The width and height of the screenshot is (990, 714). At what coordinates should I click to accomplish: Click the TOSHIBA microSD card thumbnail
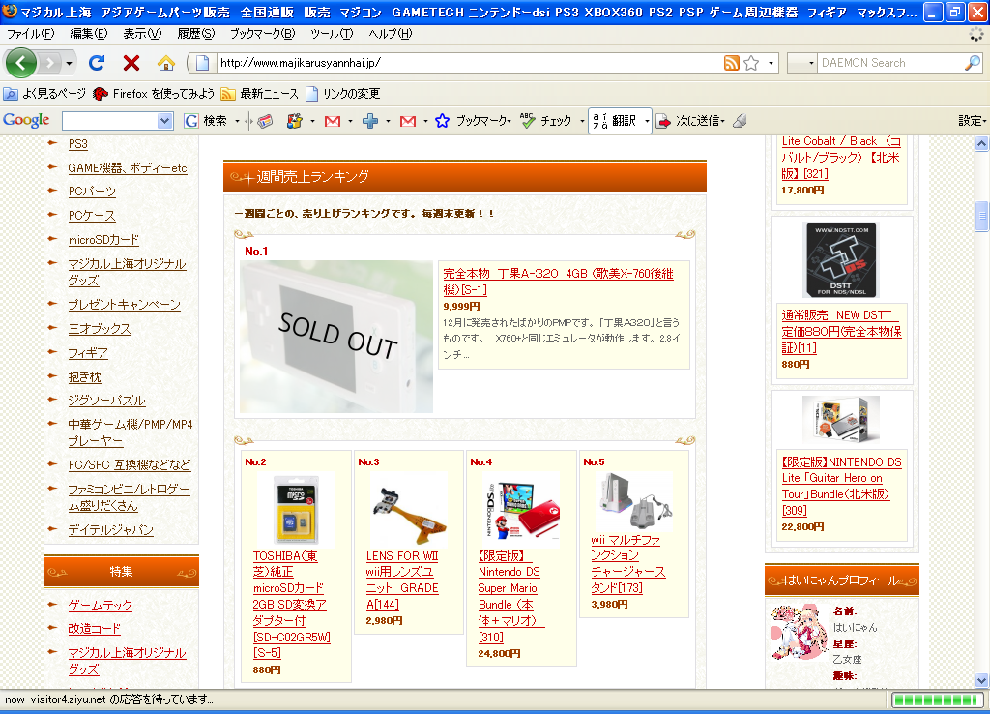296,511
